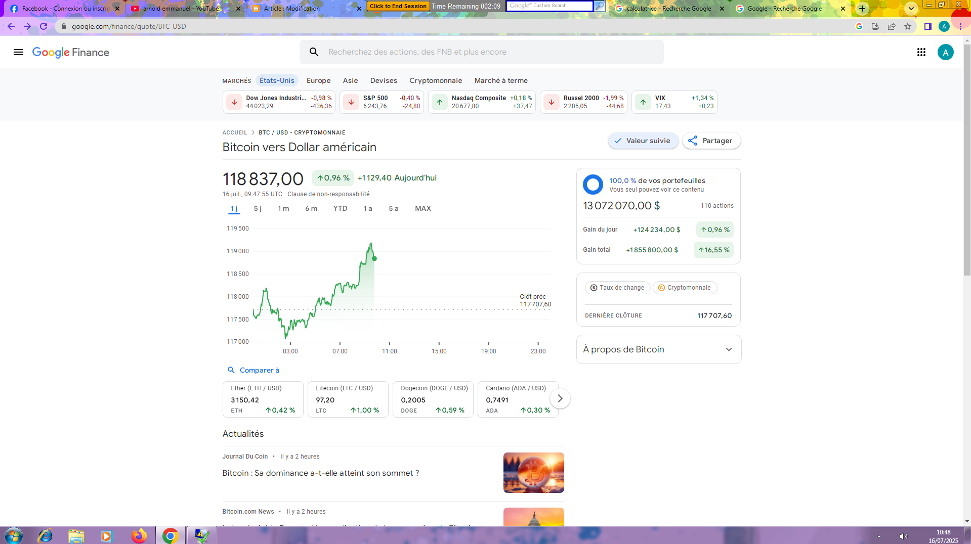Image resolution: width=971 pixels, height=544 pixels.
Task: Click the Chrome taskbar icon
Action: [170, 535]
